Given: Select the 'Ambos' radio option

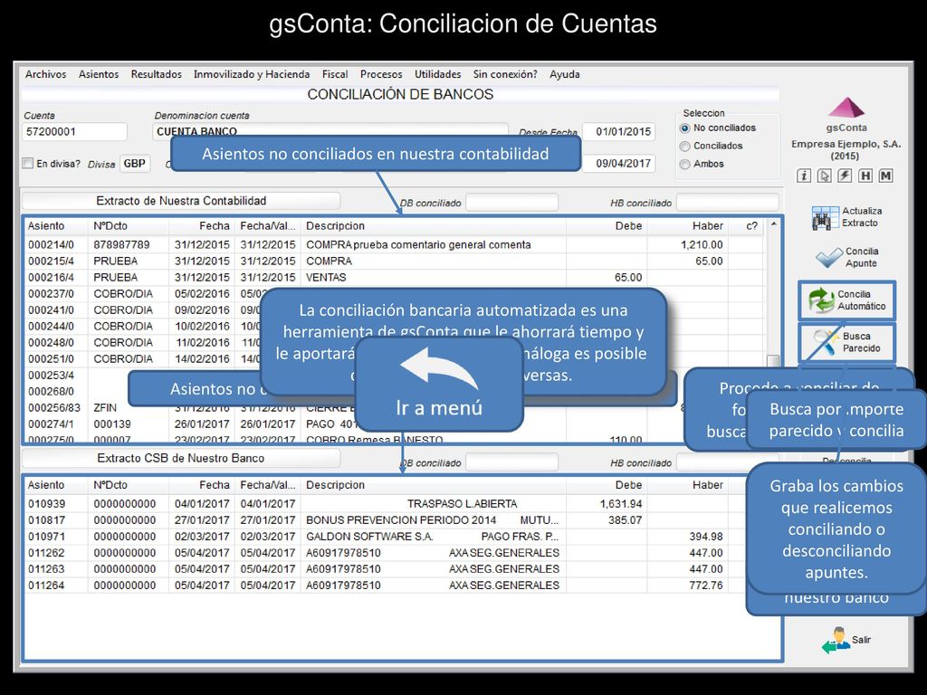Looking at the screenshot, I should (x=685, y=165).
